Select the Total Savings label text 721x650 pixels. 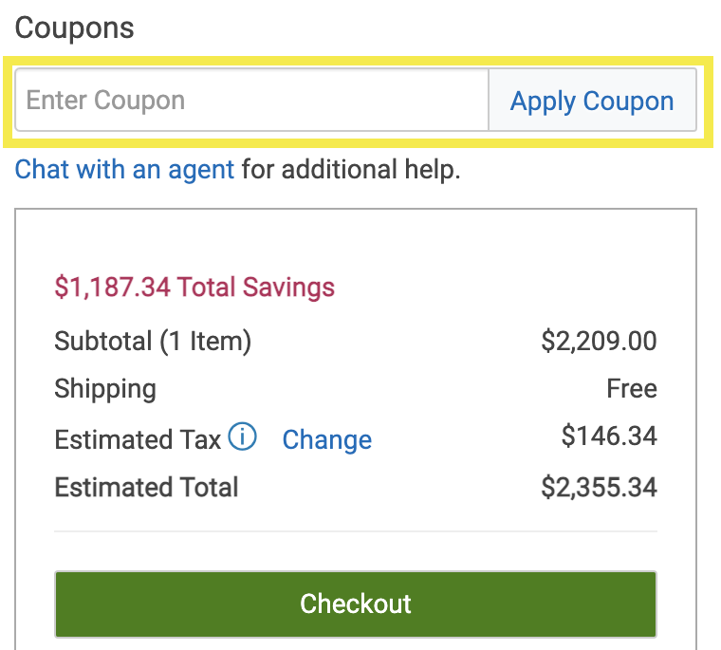[x=256, y=287]
